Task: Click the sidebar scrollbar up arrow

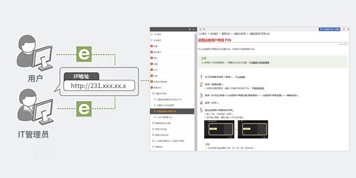Action: 196,33
